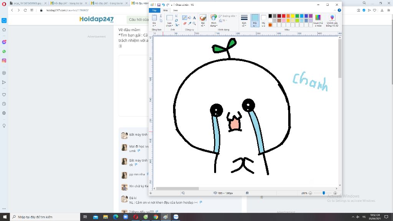Image resolution: width=393 pixels, height=221 pixels.
Task: Open Soạn thảo màu color editor
Action: [318, 21]
